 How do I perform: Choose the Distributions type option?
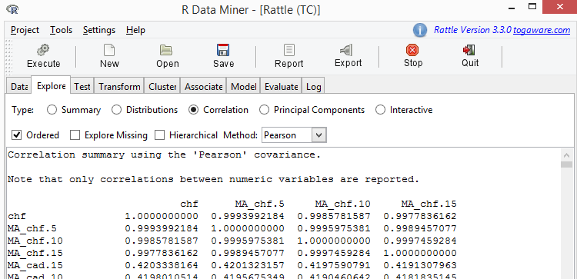(116, 110)
